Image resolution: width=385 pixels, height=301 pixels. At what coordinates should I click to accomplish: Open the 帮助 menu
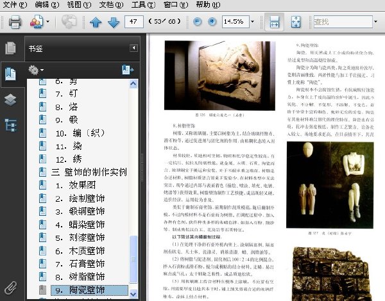pos(208,4)
